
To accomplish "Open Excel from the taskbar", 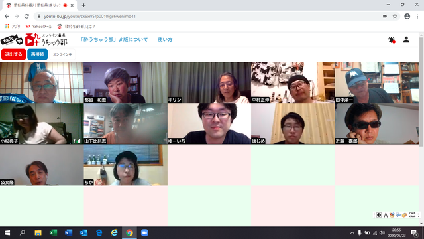I will coord(53,233).
